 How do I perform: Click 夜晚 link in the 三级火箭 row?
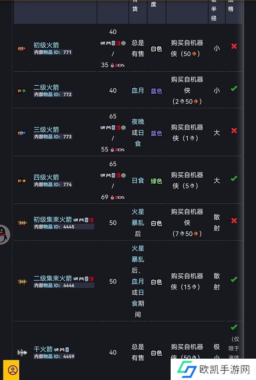tap(138, 122)
